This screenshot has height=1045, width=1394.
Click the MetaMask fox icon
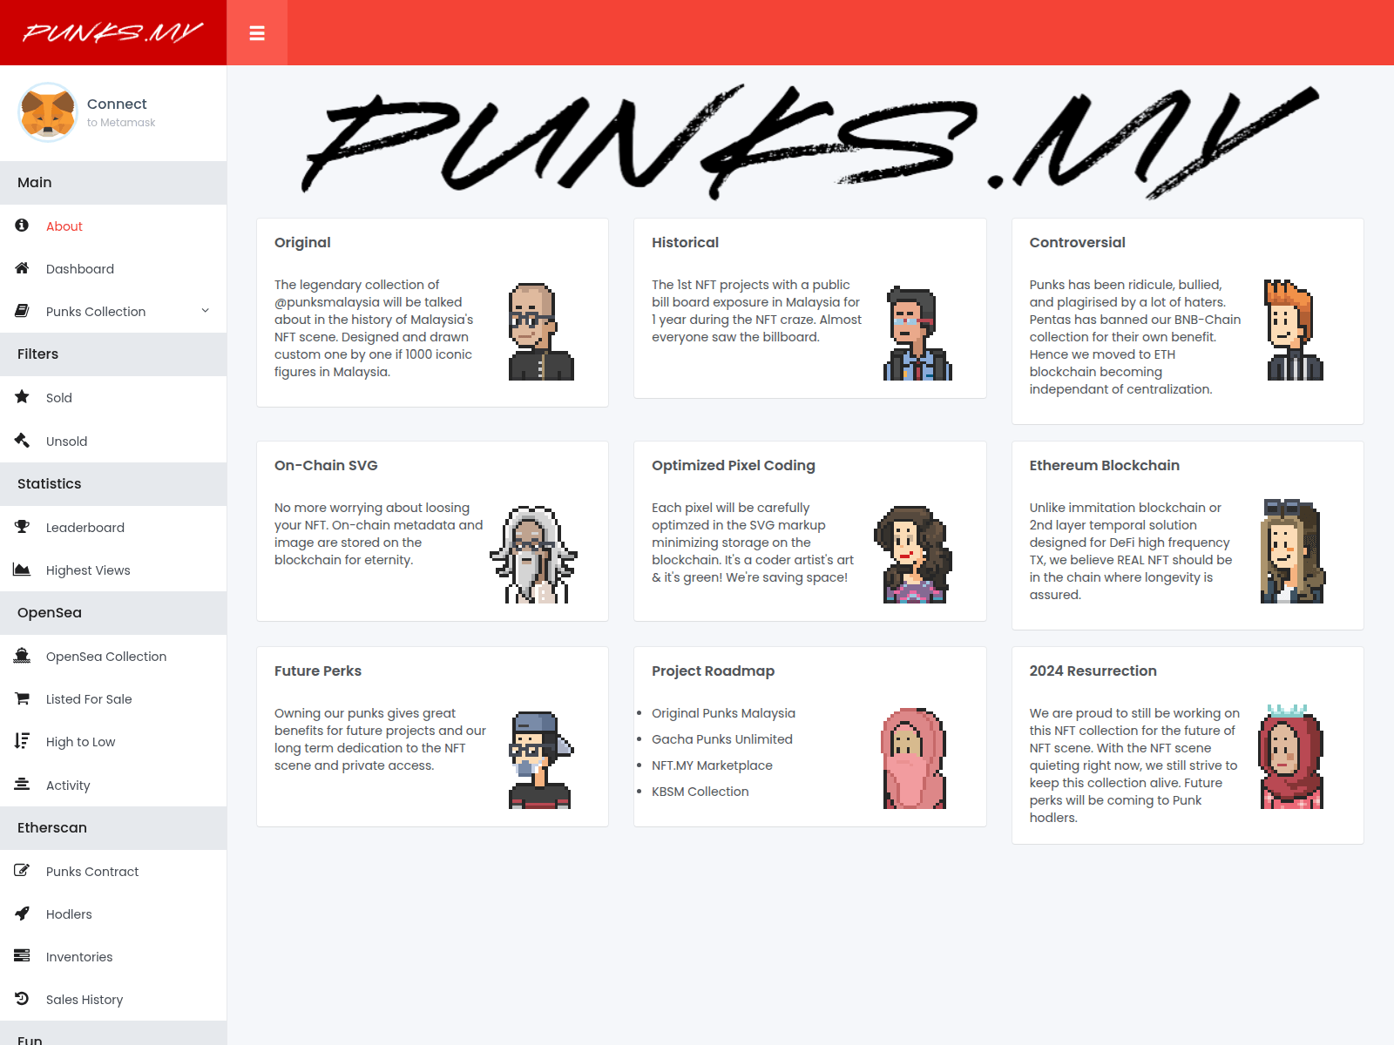tap(48, 112)
